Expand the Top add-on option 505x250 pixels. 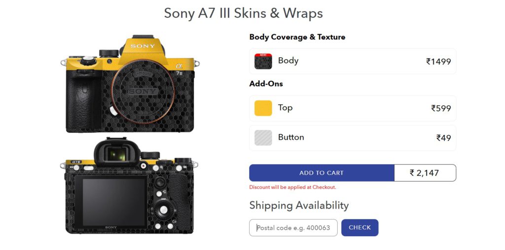353,108
